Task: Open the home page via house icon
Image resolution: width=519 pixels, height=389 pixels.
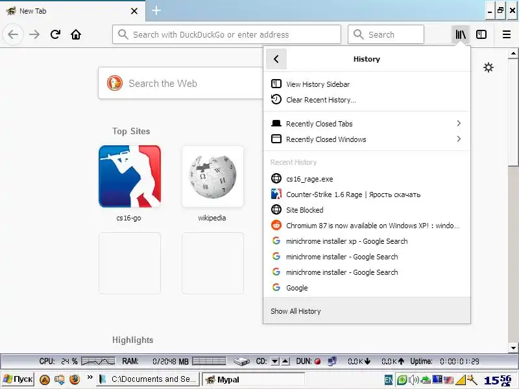Action: click(x=76, y=34)
